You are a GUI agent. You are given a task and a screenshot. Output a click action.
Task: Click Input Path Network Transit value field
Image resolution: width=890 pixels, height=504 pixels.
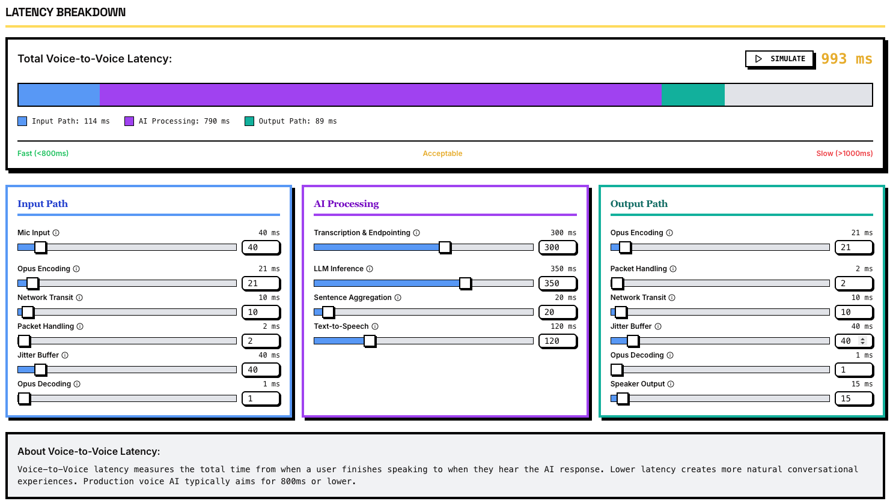pos(261,312)
